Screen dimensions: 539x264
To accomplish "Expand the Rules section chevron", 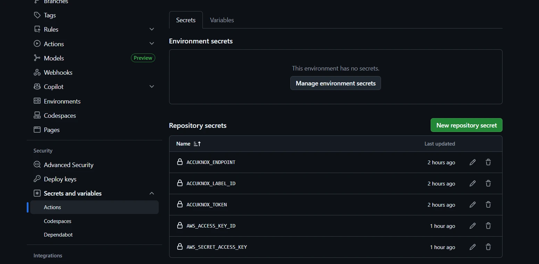I will pyautogui.click(x=152, y=30).
